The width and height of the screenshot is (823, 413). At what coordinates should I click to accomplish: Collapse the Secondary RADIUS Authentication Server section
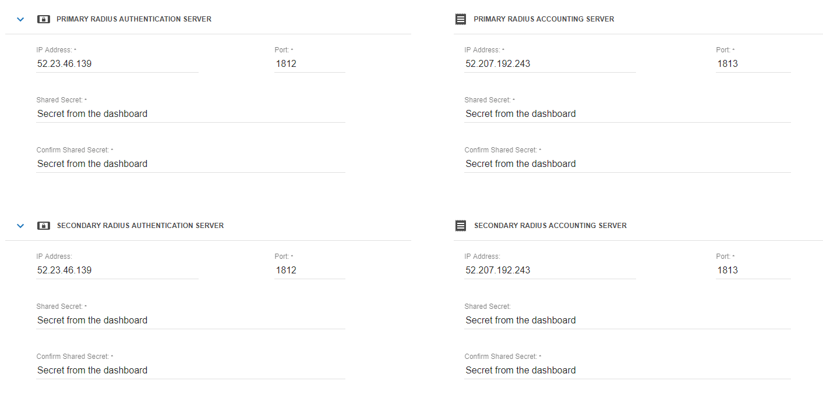point(21,226)
